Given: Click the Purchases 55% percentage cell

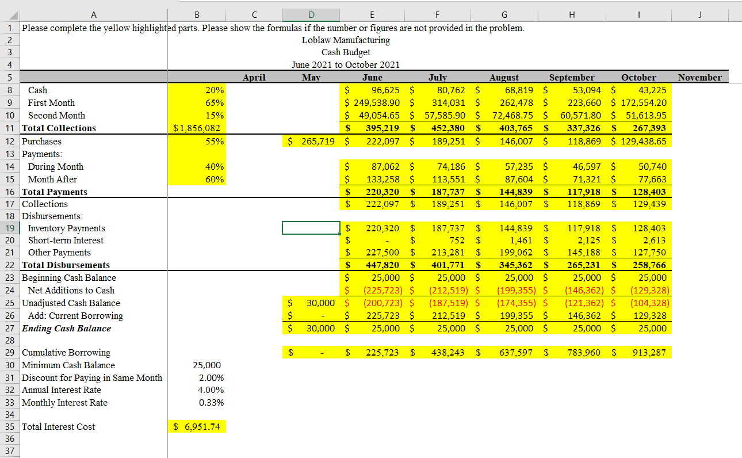Looking at the screenshot, I should (197, 141).
